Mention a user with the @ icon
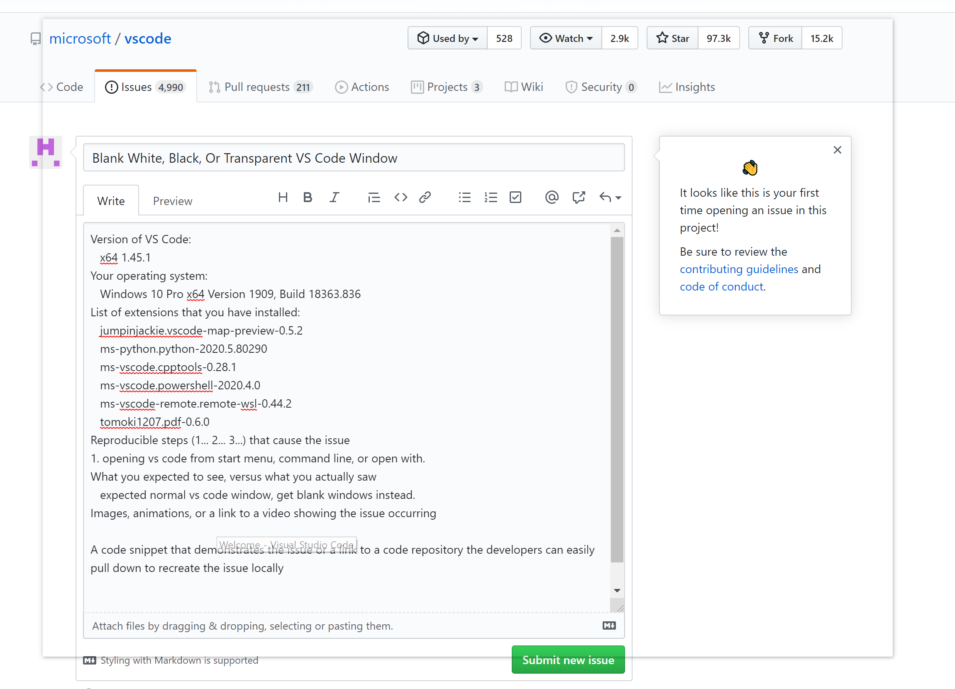Screen dimensions: 955x689 point(552,197)
